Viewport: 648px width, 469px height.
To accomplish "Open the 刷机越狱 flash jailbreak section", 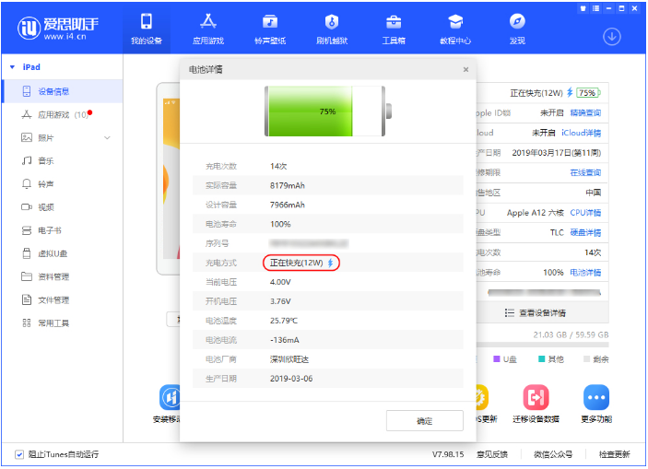I will coord(331,28).
